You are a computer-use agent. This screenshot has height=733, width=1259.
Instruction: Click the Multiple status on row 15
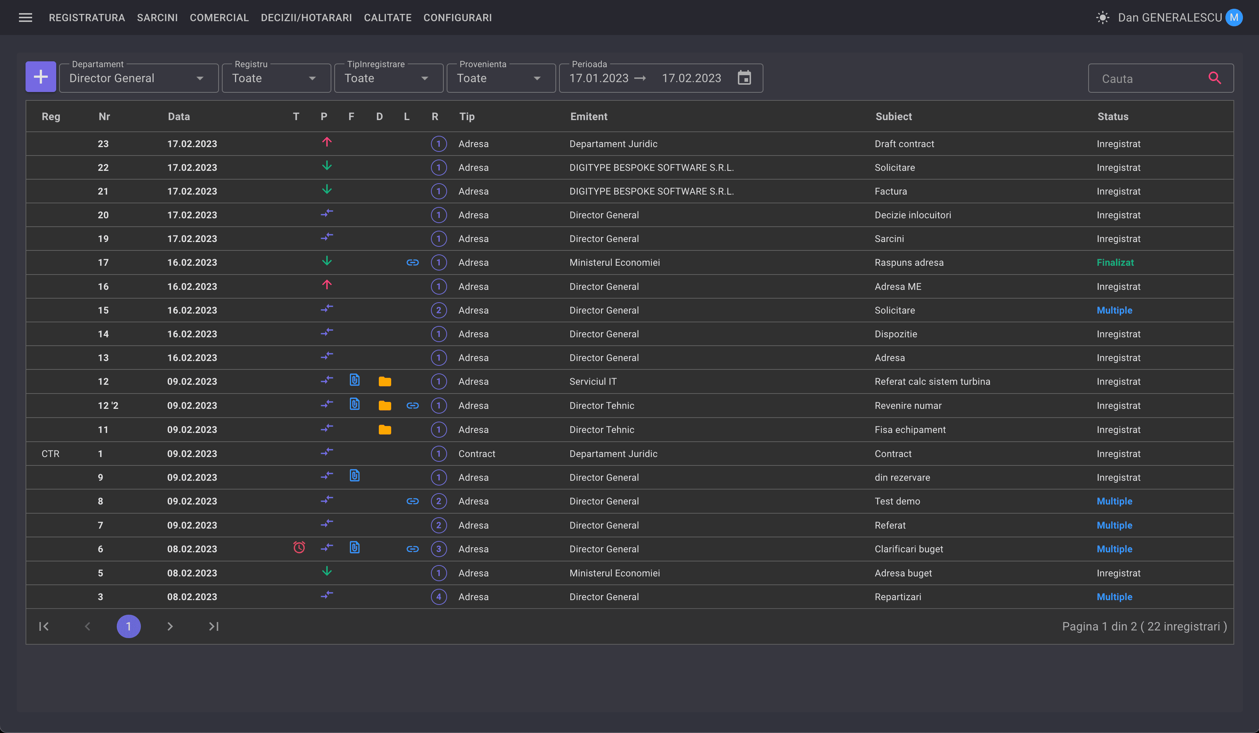1114,310
